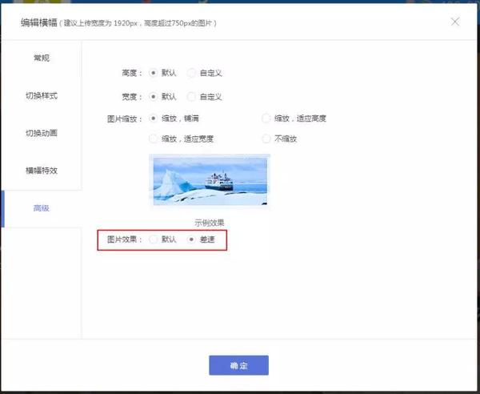Viewport: 480px width, 394px height.
Task: Confirm with the 确定 button
Action: click(238, 365)
